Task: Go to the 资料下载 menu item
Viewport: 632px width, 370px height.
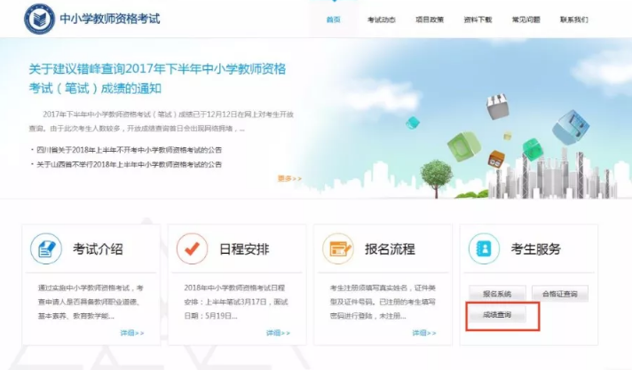Action: click(478, 20)
